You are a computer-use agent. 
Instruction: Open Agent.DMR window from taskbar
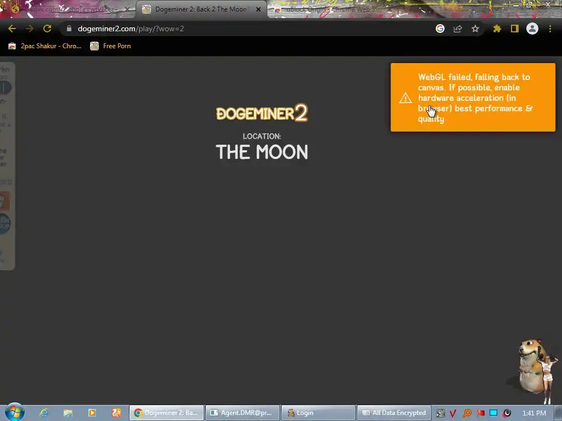[243, 413]
